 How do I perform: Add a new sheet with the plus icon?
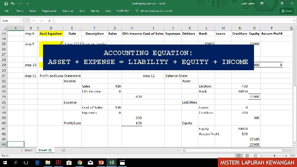(63, 150)
